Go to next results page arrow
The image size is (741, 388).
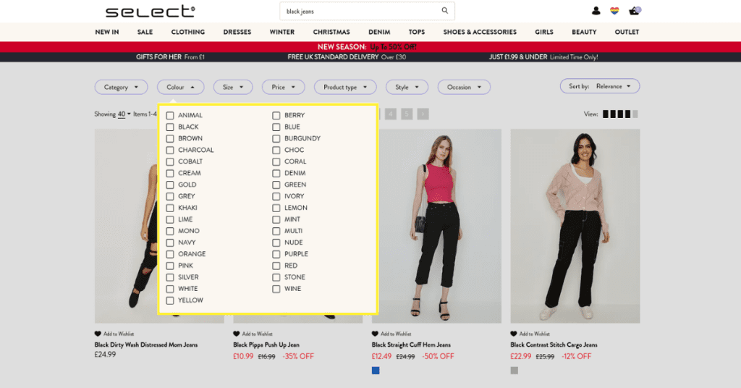423,114
